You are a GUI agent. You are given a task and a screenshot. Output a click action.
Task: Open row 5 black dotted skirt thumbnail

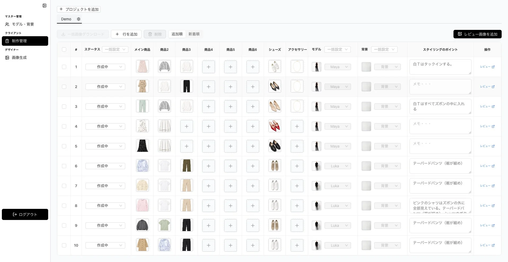pos(142,146)
